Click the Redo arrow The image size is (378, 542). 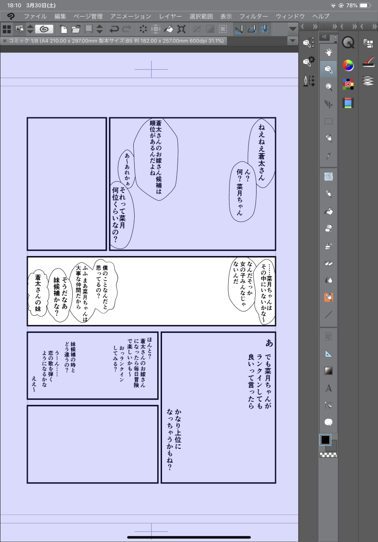point(127,29)
